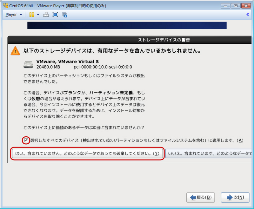The width and height of the screenshot is (254, 209).
Task: Send Ctrl+Alt+Delete using keyboard icon
Action: [x=46, y=15]
